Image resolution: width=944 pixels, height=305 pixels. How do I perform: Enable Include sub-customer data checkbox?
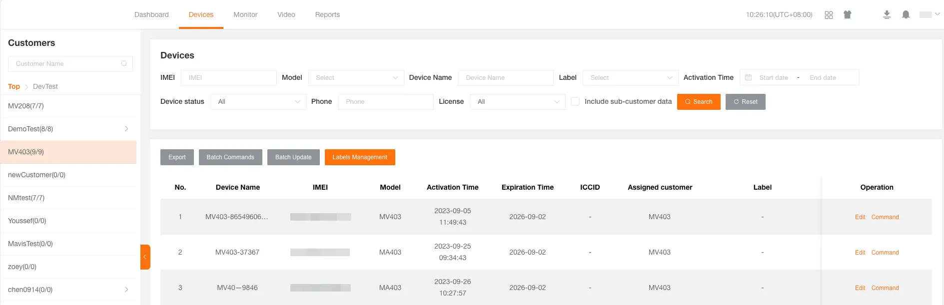click(575, 102)
